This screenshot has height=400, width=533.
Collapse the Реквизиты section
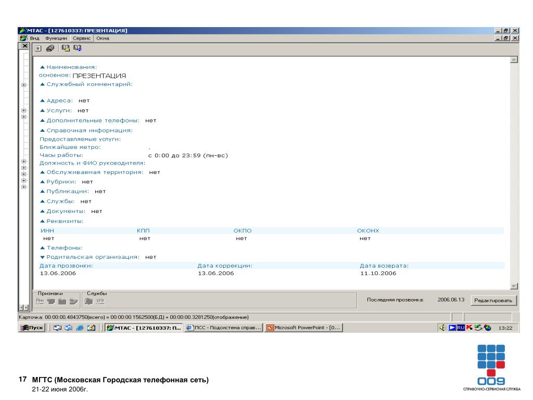43,221
